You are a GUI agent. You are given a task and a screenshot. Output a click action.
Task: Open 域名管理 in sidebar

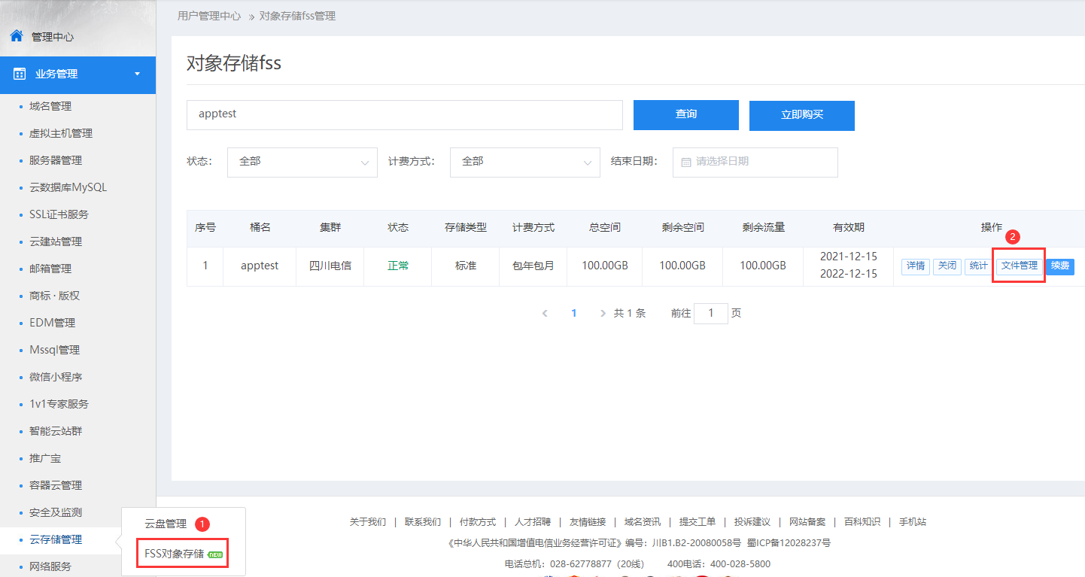tap(50, 106)
